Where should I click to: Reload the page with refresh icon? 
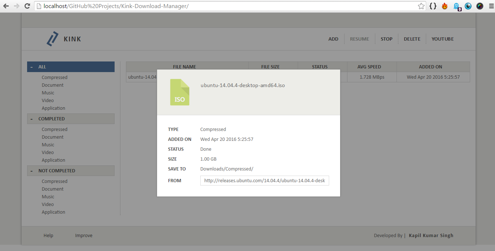coord(27,6)
